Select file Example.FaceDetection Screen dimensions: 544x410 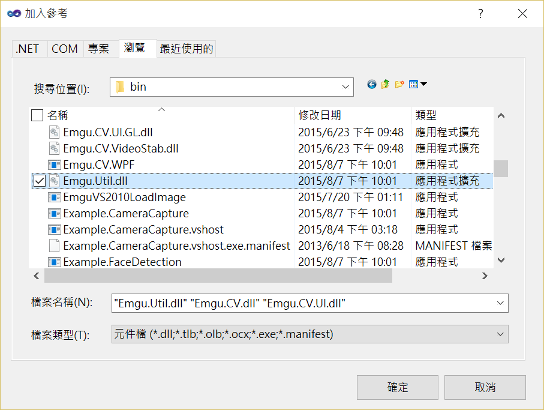pos(122,262)
